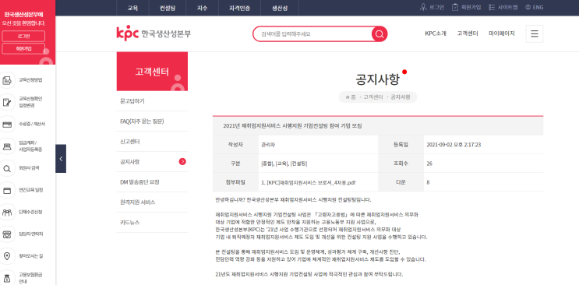The height and width of the screenshot is (285, 579).
Task: Click the 다운 count value 8
Action: click(428, 182)
